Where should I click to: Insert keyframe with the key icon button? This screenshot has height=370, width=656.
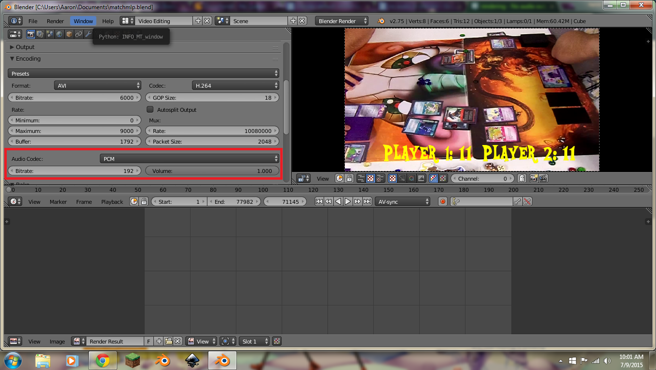(518, 201)
